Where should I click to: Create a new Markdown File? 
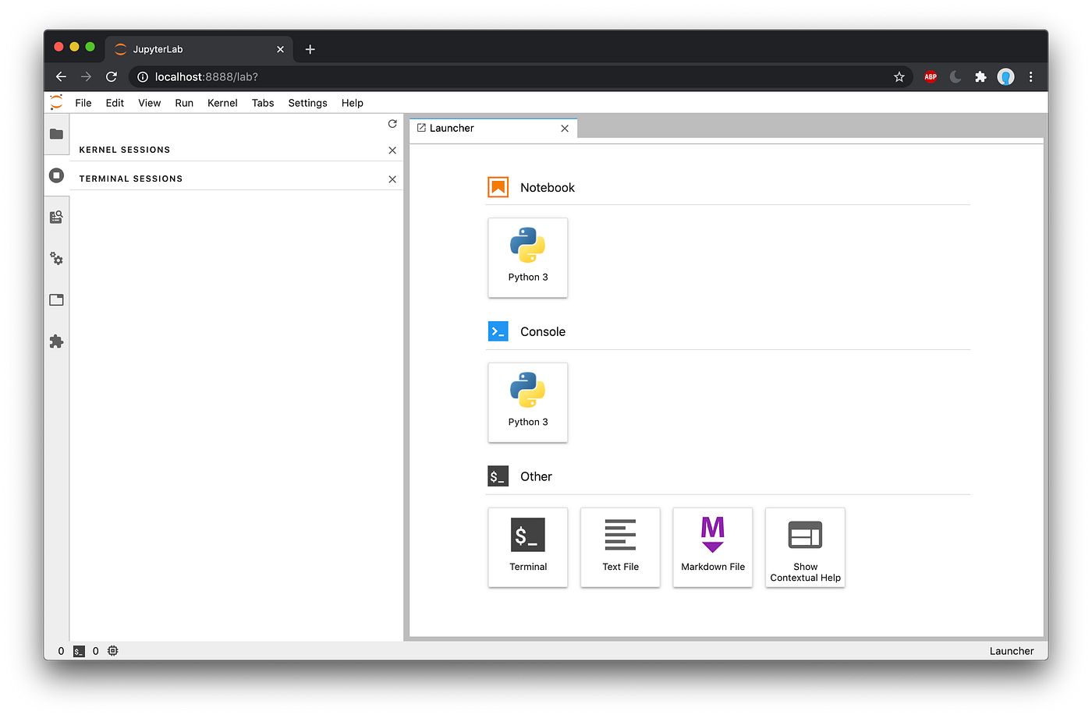coord(712,547)
